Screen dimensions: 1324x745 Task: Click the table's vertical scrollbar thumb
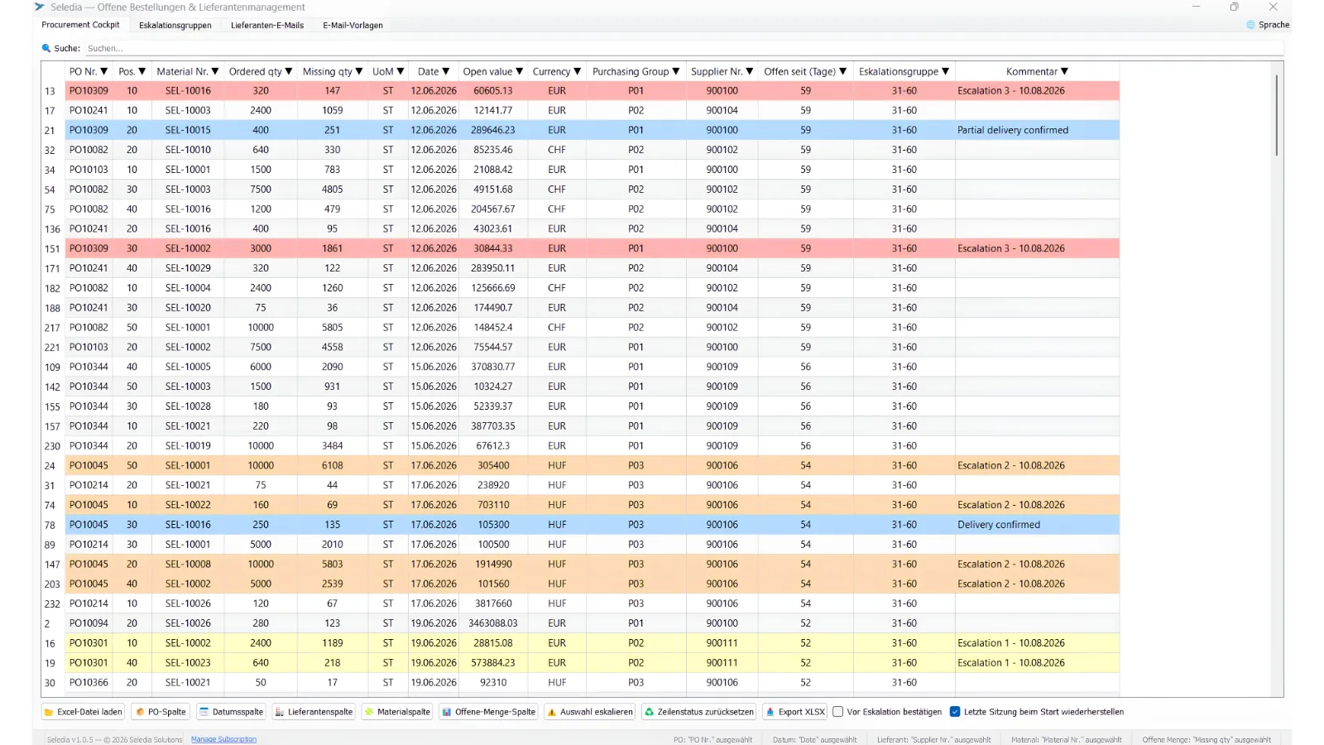(1276, 114)
